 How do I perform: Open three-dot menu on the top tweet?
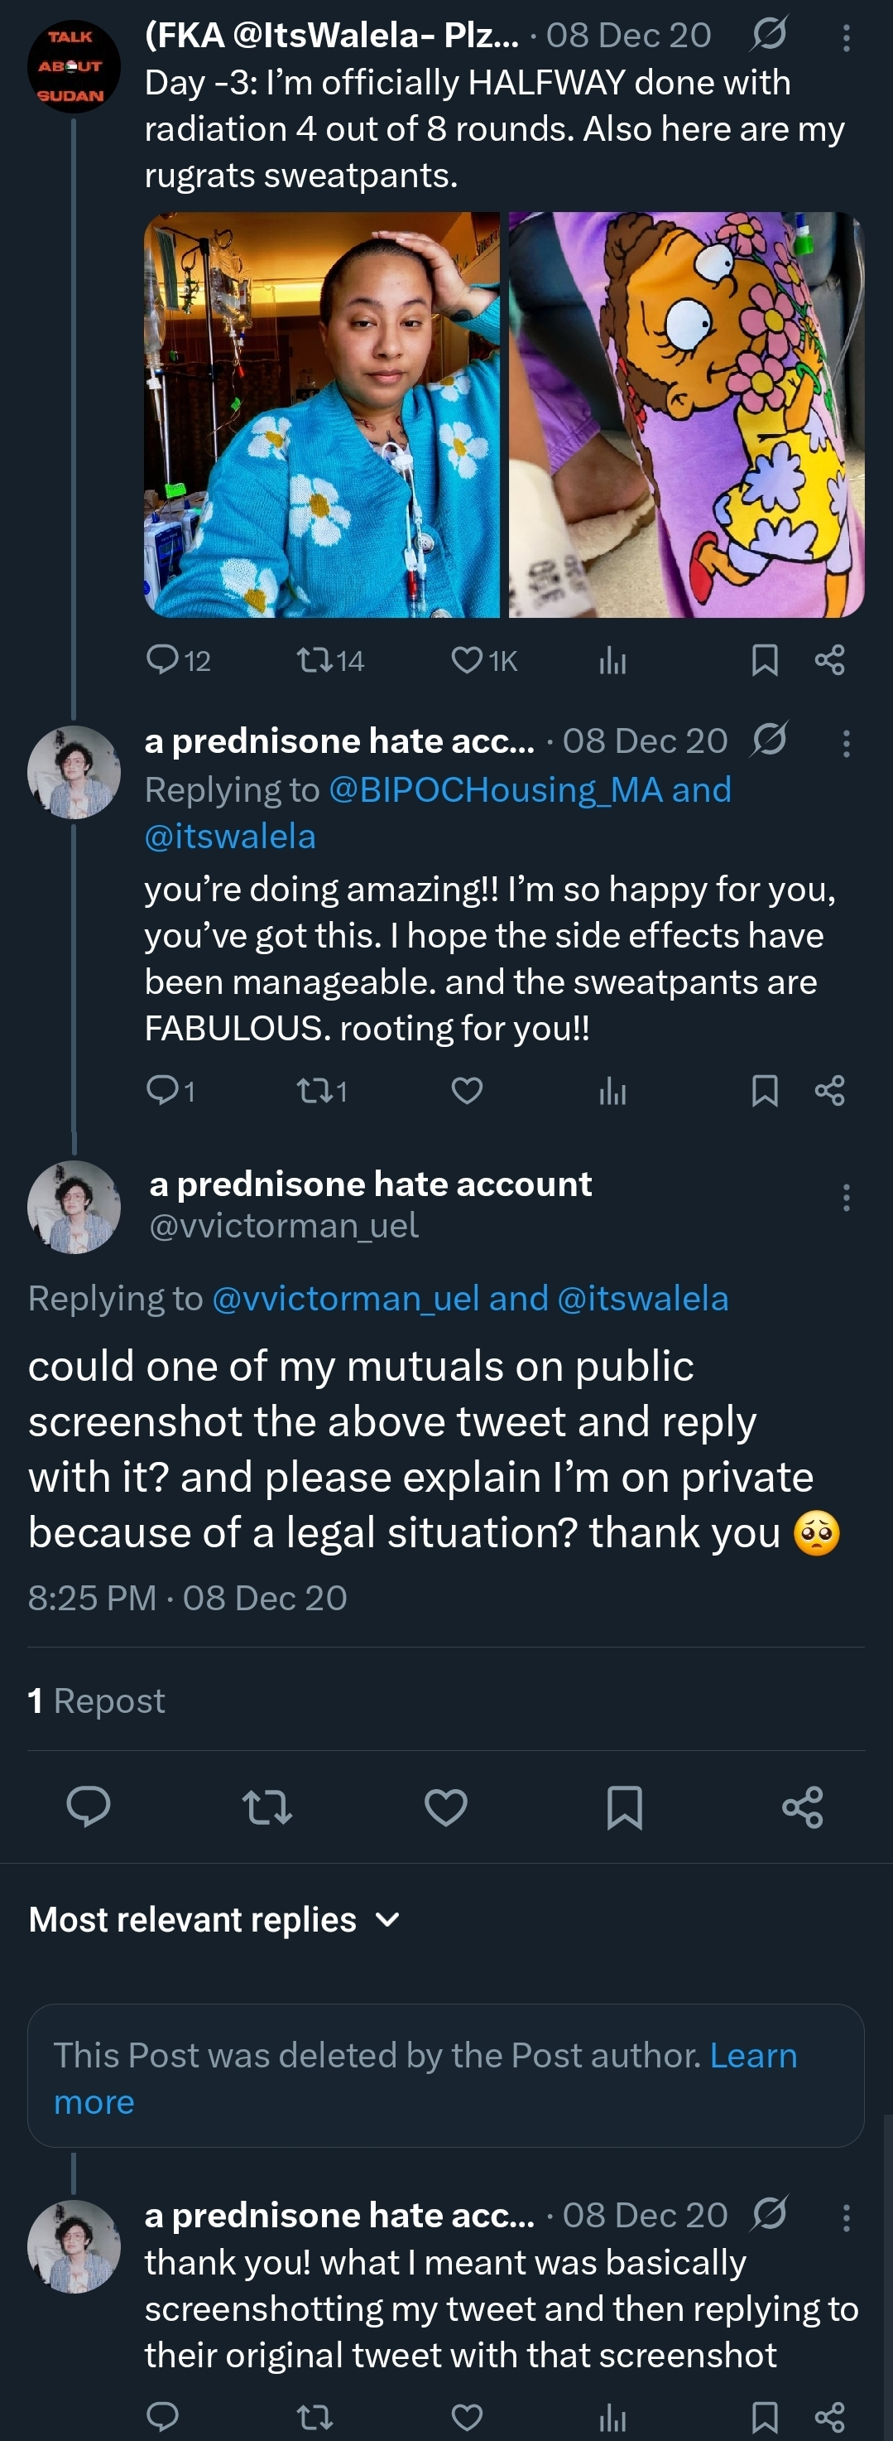(x=846, y=38)
